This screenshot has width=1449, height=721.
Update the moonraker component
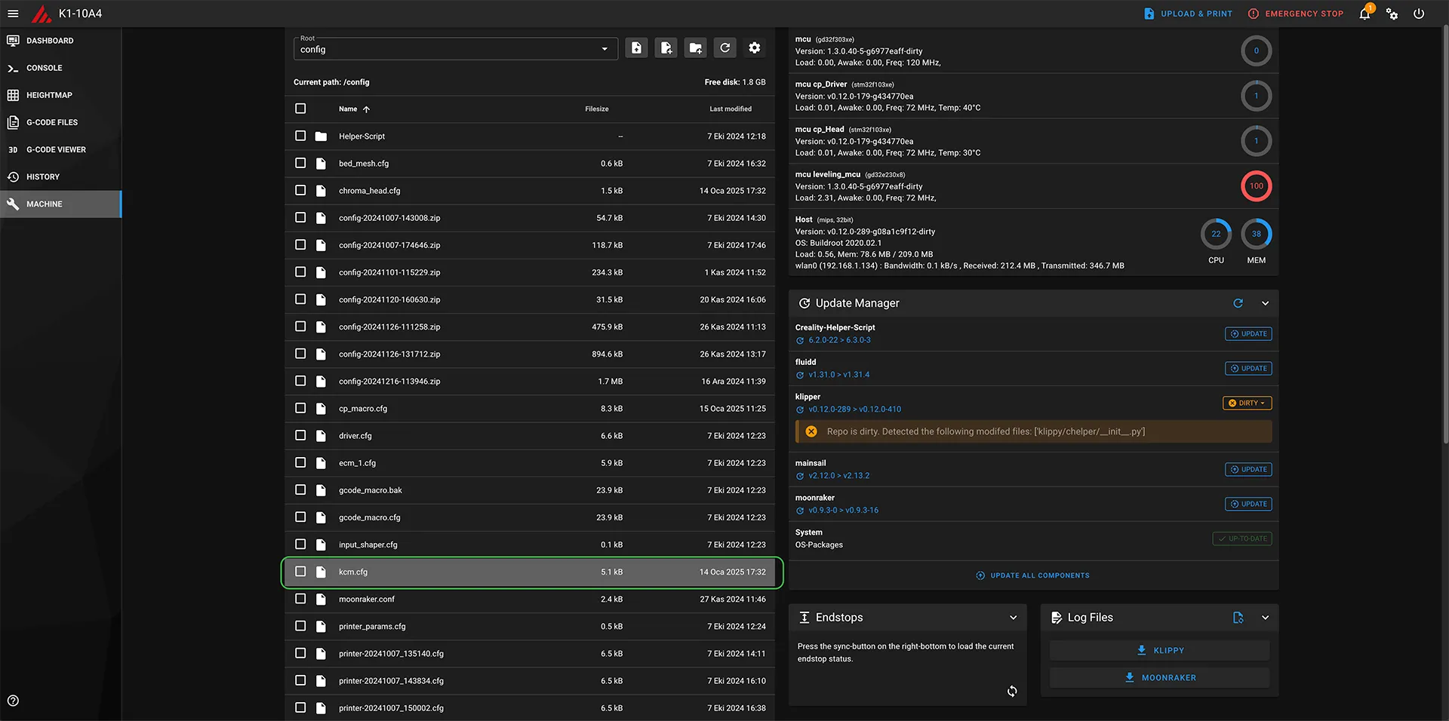point(1247,504)
